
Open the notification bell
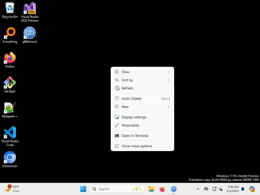[x=243, y=189]
